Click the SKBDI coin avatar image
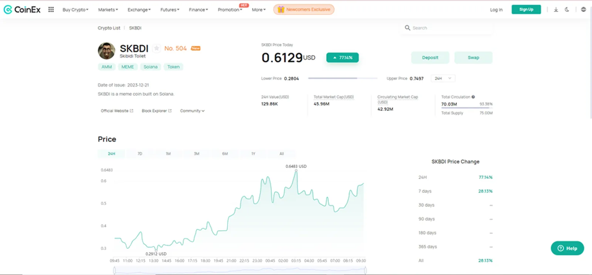This screenshot has height=275, width=592. (107, 51)
